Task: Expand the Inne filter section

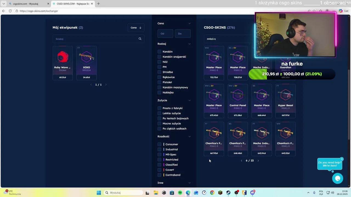Action: pos(189,183)
